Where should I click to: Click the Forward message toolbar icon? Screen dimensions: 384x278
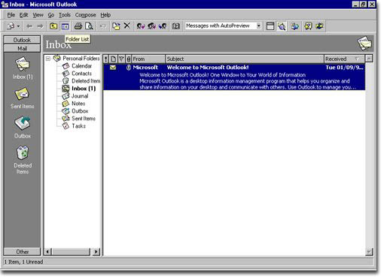pos(163,26)
